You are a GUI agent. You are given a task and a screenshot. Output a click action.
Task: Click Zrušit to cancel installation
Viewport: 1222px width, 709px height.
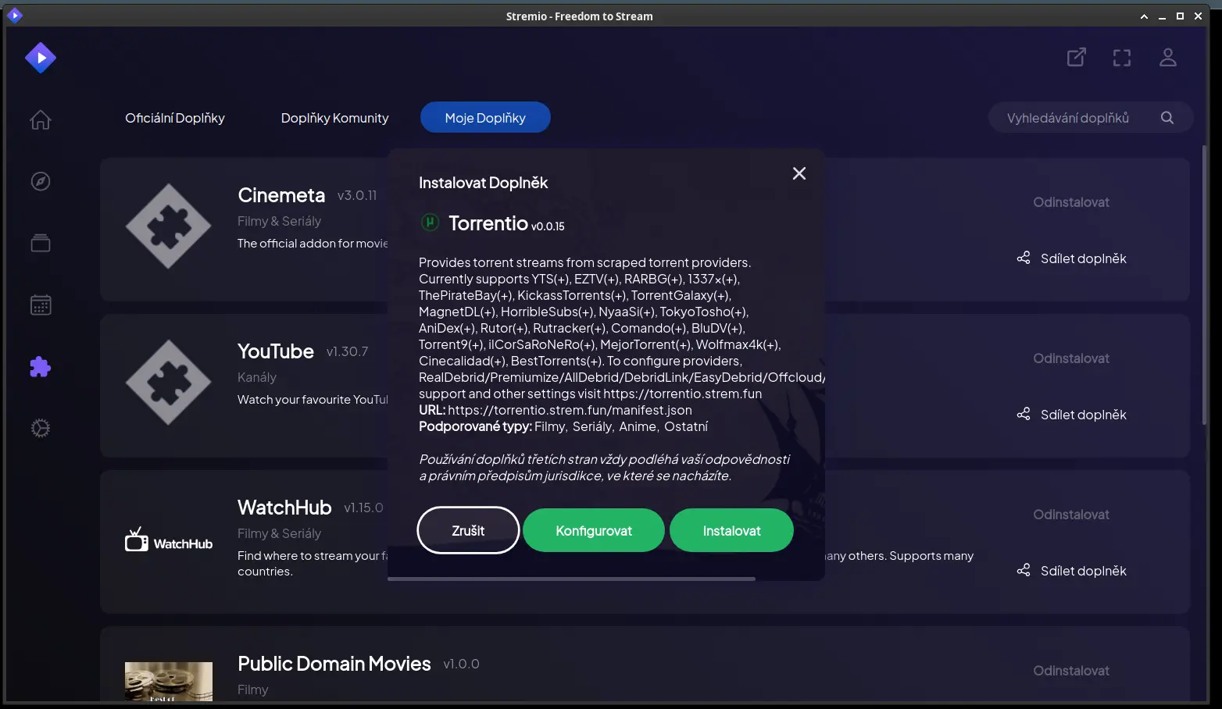point(468,530)
